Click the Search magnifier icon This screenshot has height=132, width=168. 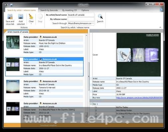(100, 17)
